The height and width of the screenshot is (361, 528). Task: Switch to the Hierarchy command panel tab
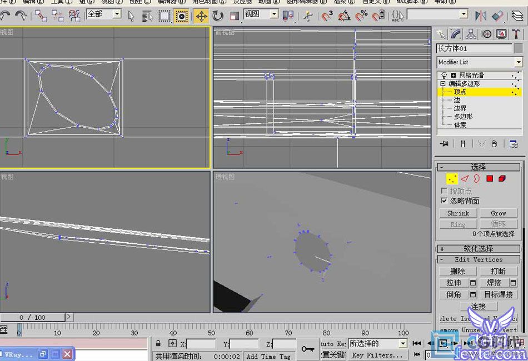[471, 34]
